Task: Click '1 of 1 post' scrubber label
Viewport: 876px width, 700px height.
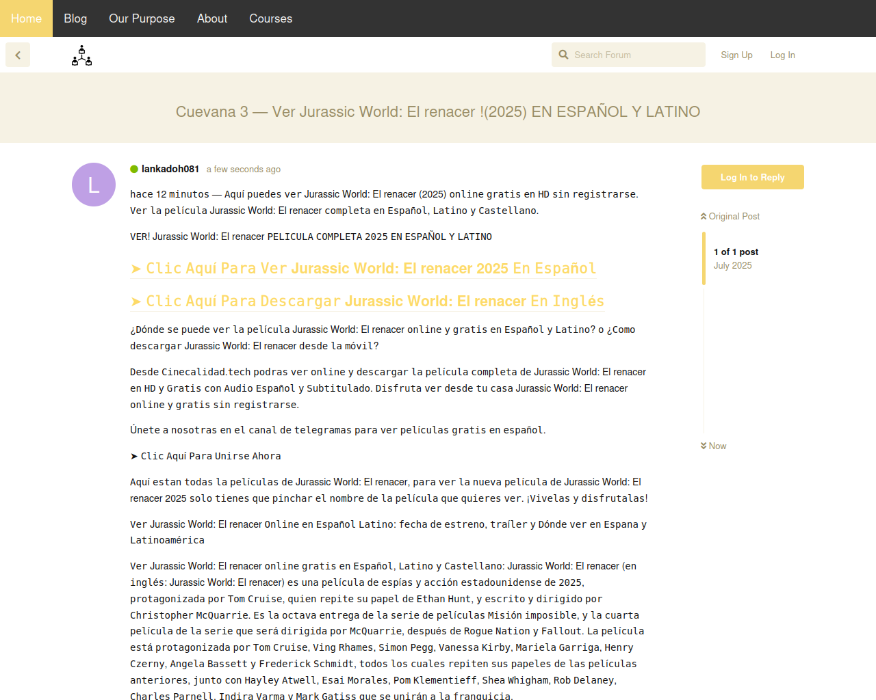Action: pyautogui.click(x=736, y=252)
